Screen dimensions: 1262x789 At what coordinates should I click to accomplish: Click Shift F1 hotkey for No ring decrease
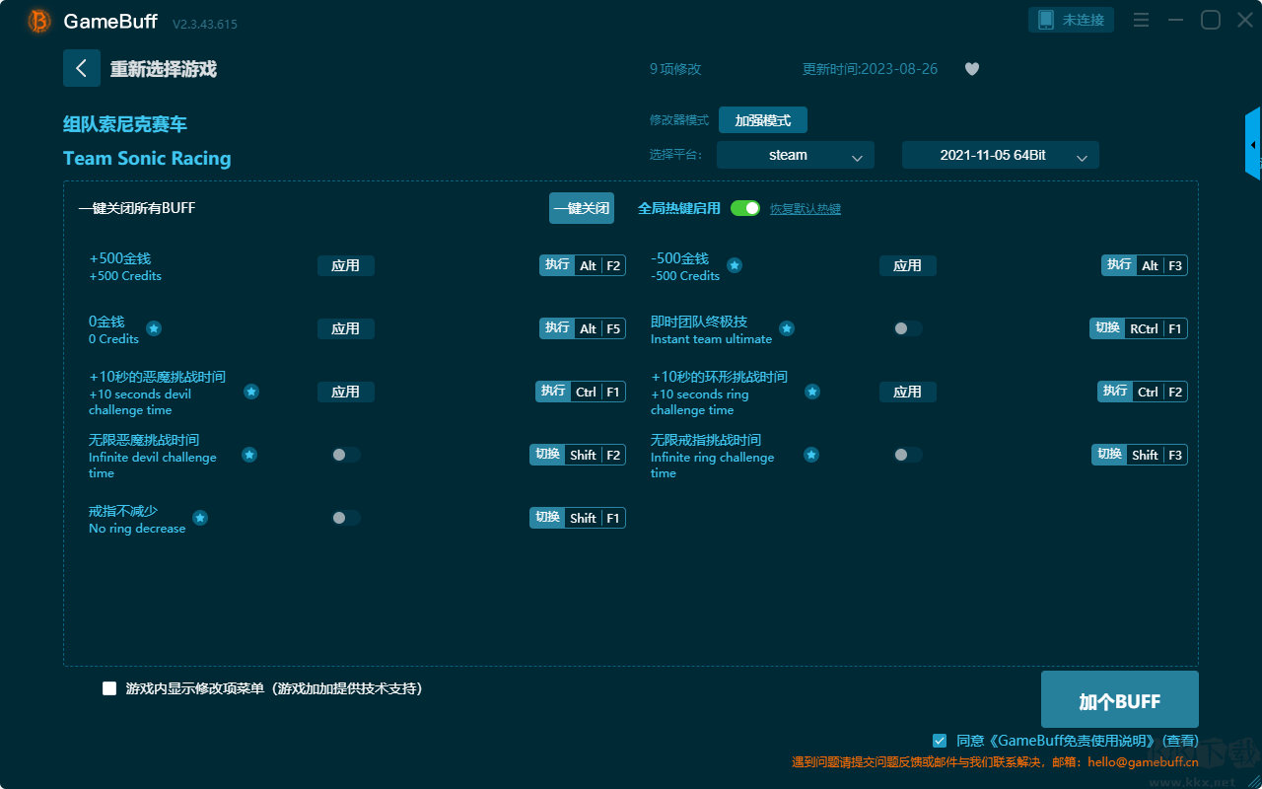point(578,518)
